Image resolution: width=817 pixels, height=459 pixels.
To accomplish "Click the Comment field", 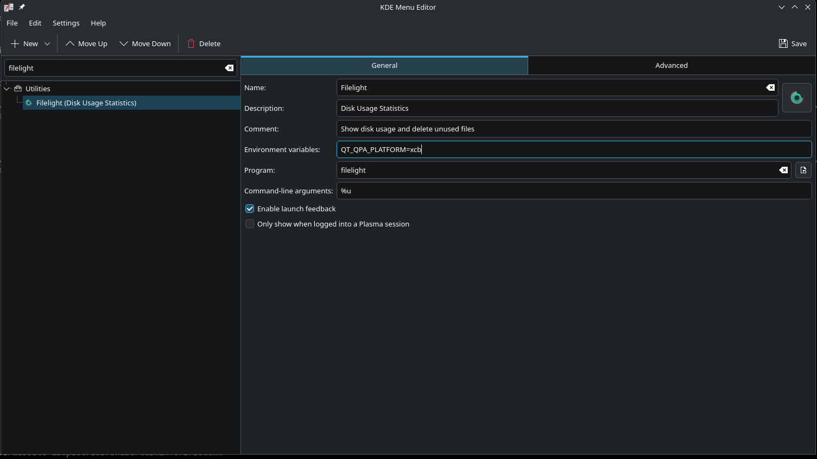I will pyautogui.click(x=574, y=129).
